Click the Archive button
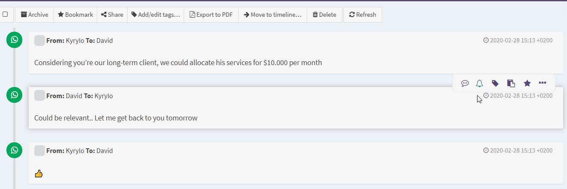 (35, 15)
